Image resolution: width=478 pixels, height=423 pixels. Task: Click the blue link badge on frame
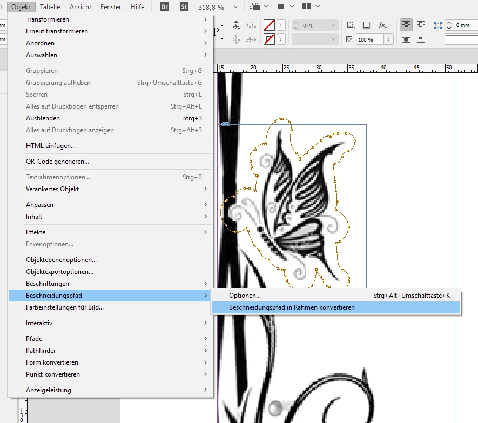(226, 124)
